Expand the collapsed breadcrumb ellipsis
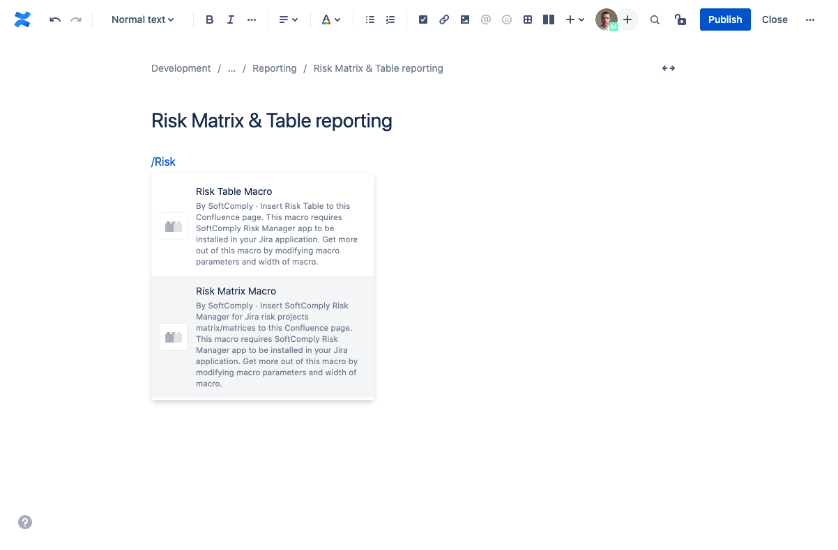 (x=231, y=68)
